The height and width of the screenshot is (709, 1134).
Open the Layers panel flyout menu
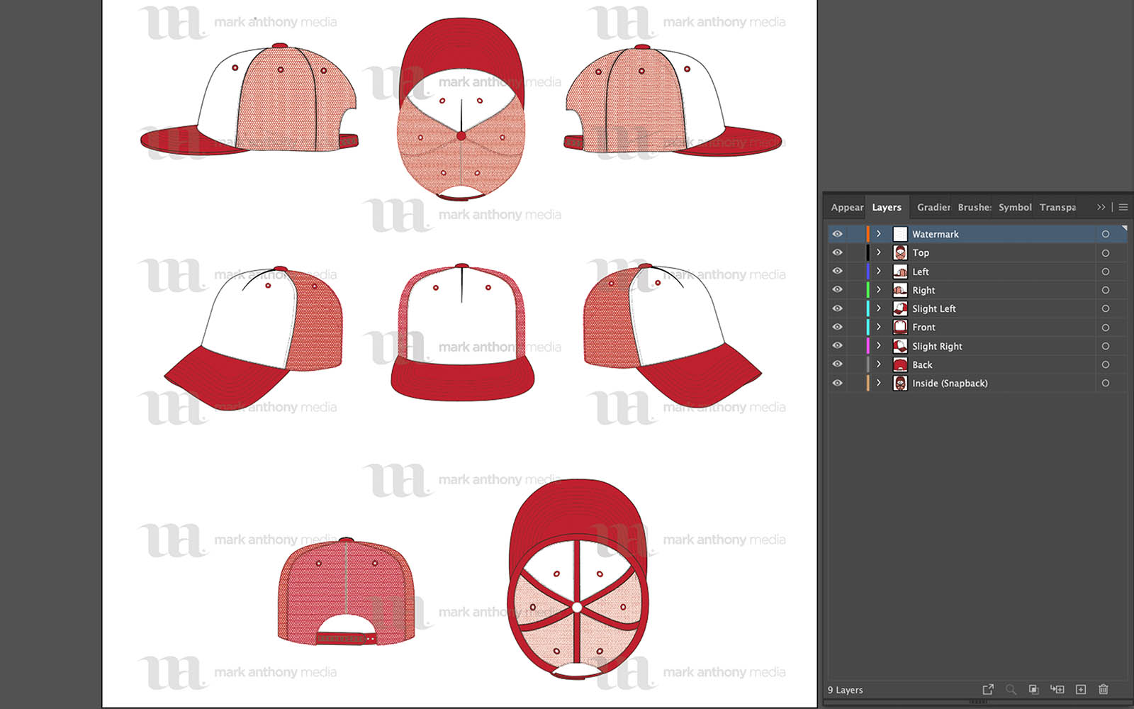[x=1123, y=207]
